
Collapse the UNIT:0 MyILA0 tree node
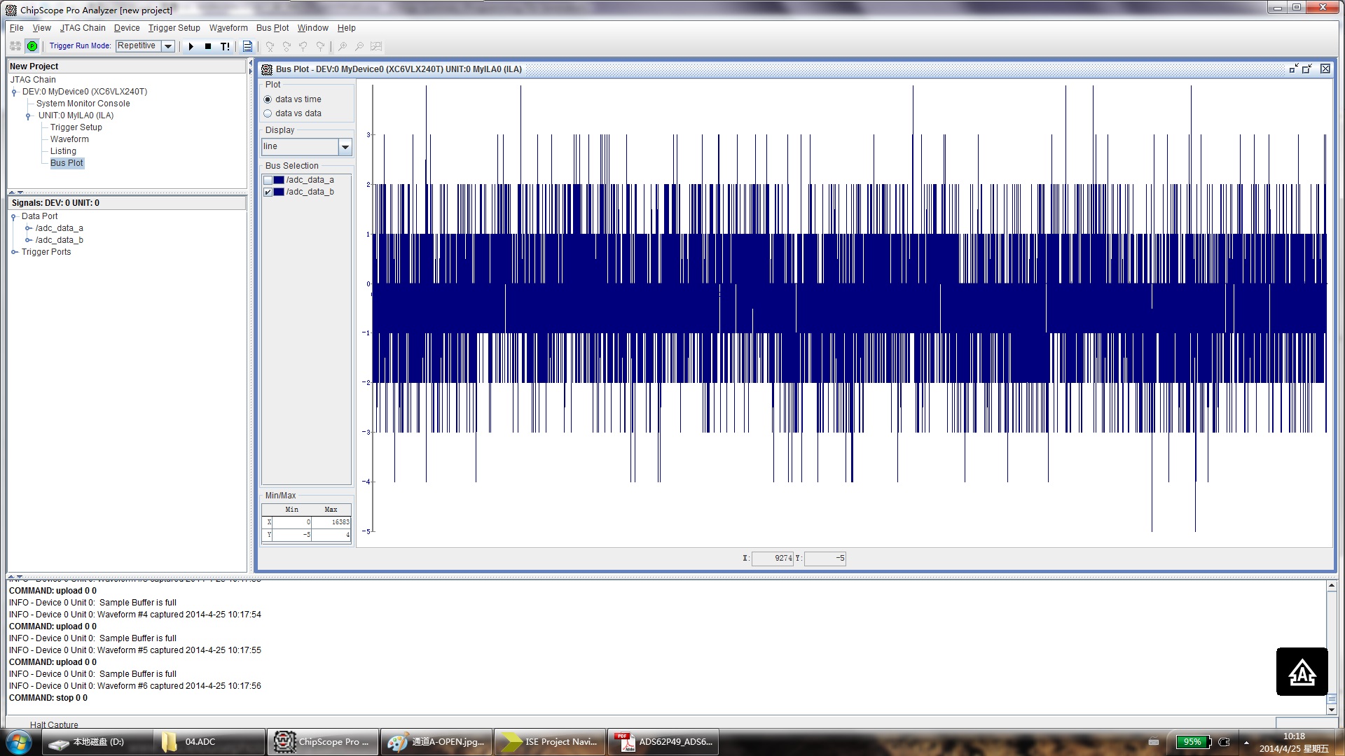tap(29, 116)
